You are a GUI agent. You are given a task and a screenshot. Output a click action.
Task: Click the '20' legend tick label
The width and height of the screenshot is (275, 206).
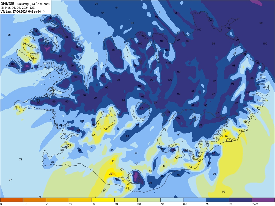pos(48,204)
